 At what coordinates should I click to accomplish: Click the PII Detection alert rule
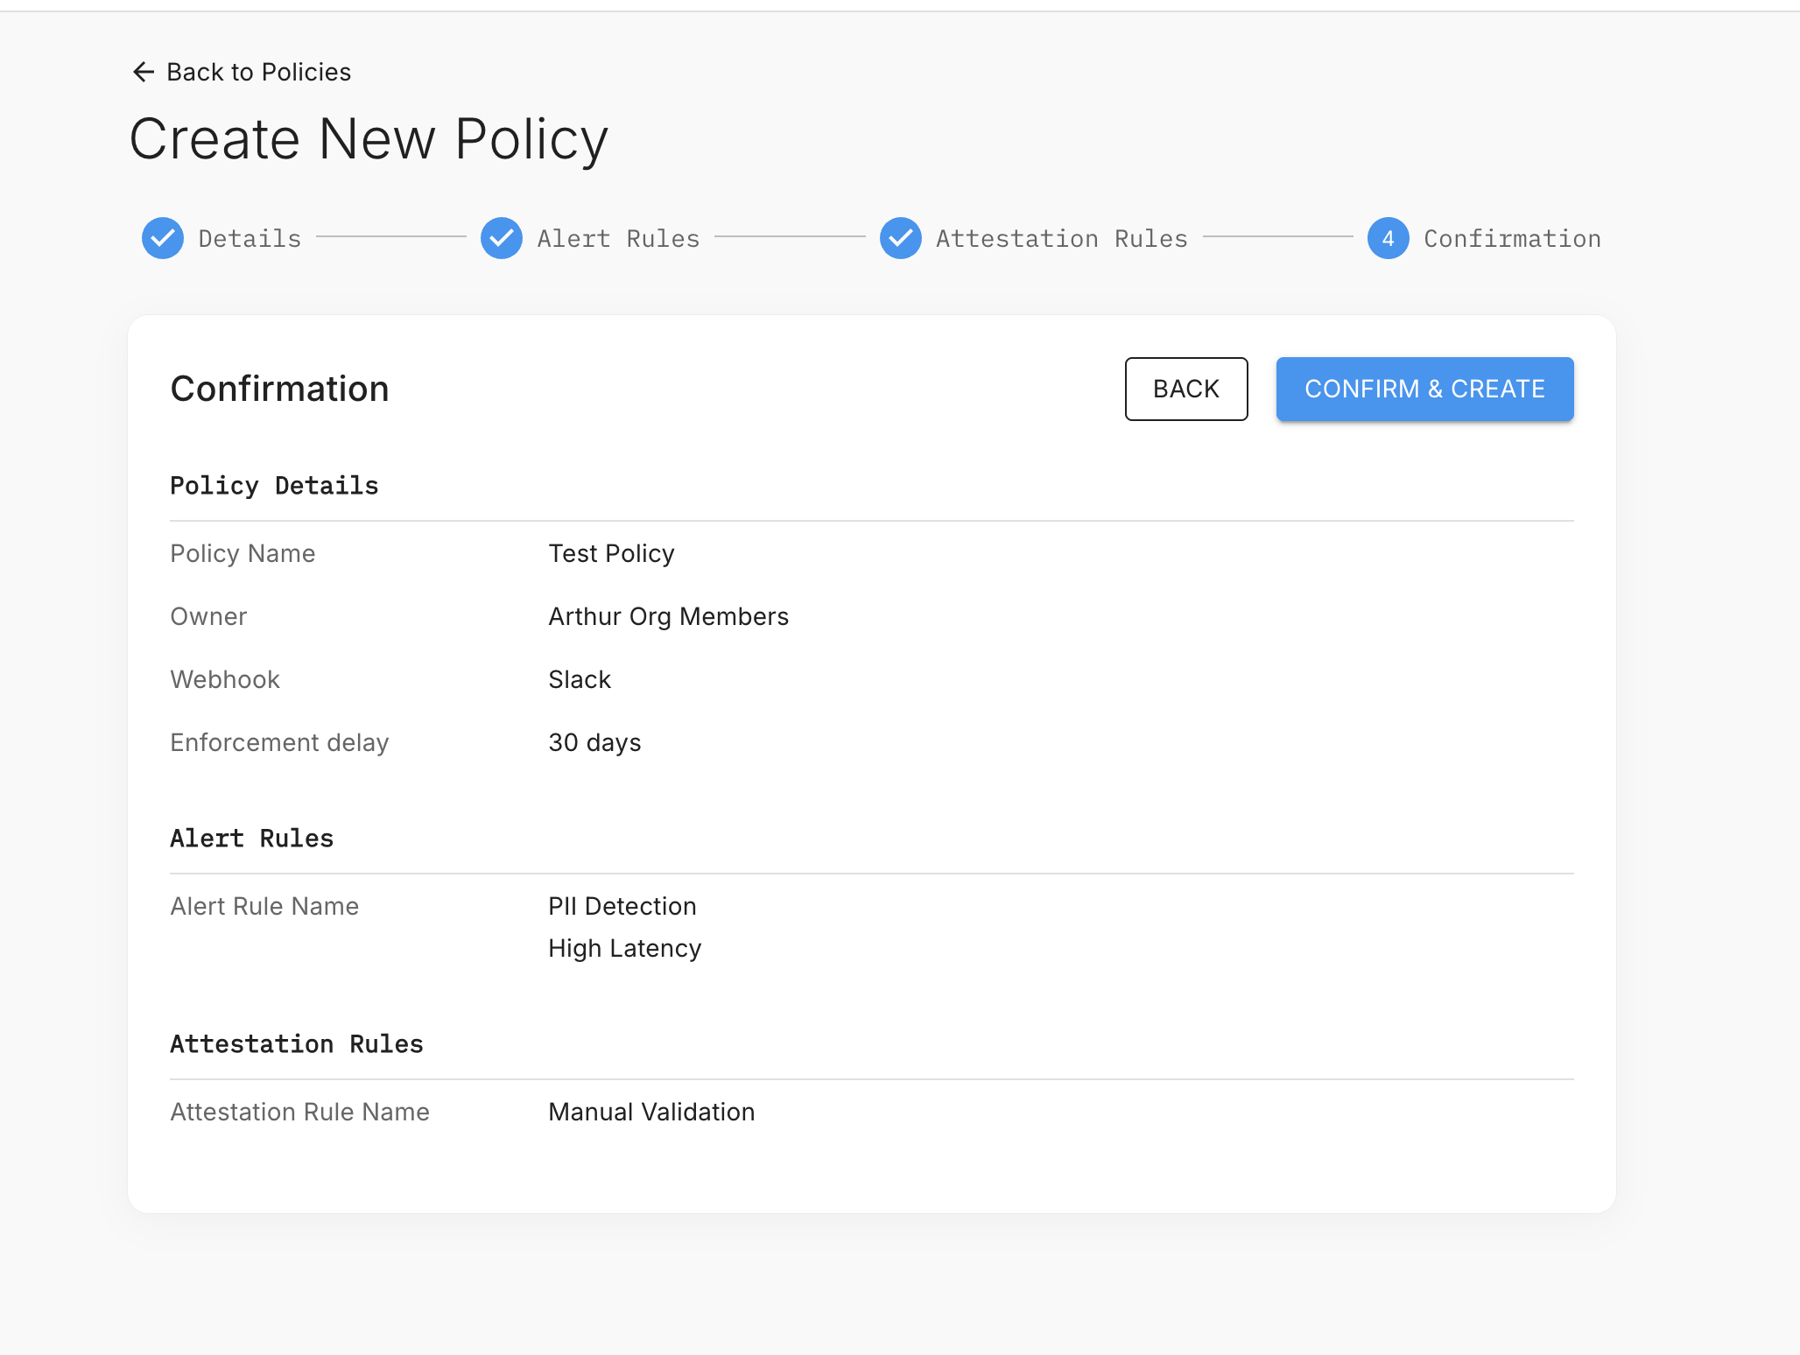pyautogui.click(x=622, y=906)
